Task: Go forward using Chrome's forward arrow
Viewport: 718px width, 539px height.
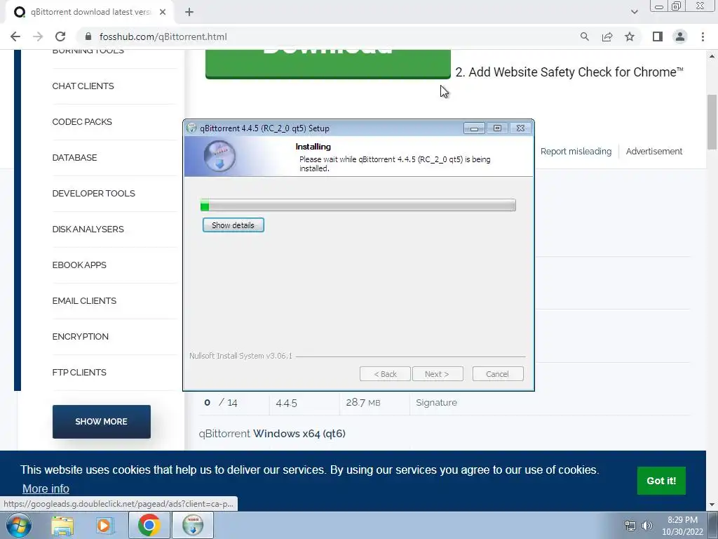Action: (38, 36)
